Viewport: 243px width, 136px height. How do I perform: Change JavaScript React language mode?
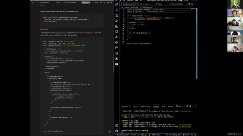point(175,135)
